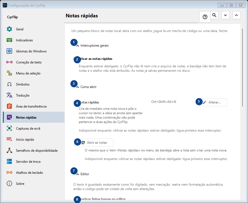Click the help question mark icon
Viewport: 248px width, 203px height.
pyautogui.click(x=205, y=17)
